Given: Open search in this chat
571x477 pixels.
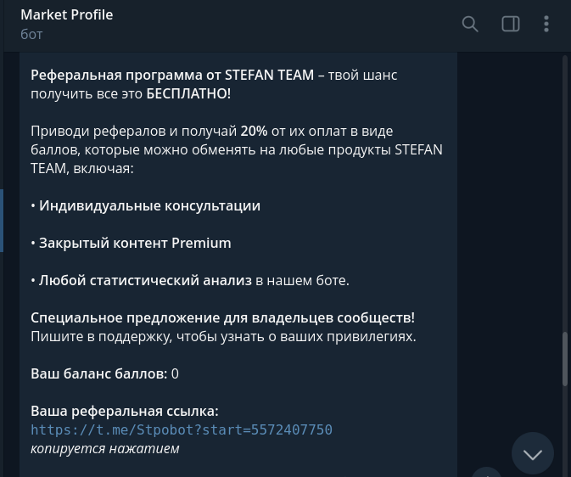Looking at the screenshot, I should tap(470, 24).
